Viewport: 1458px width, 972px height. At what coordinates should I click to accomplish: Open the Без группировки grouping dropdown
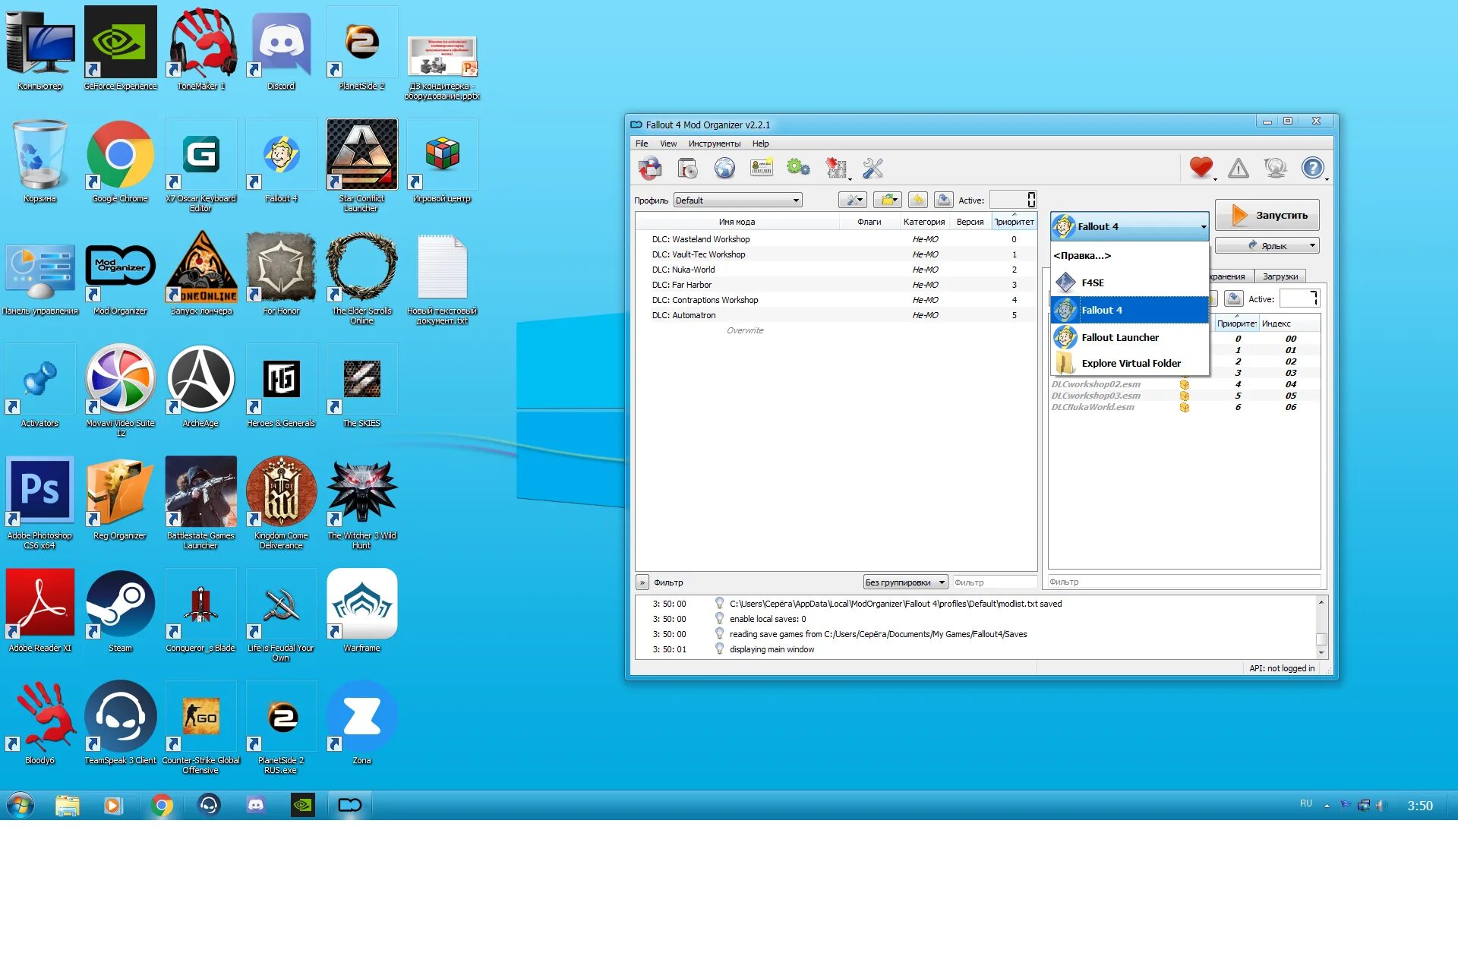905,582
